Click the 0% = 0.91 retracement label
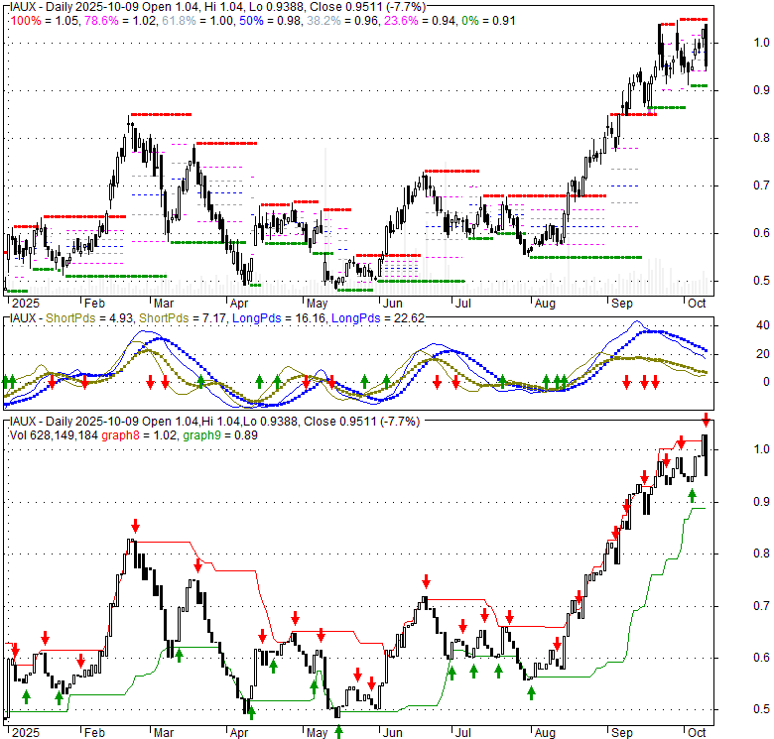The width and height of the screenshot is (774, 739). 488,21
